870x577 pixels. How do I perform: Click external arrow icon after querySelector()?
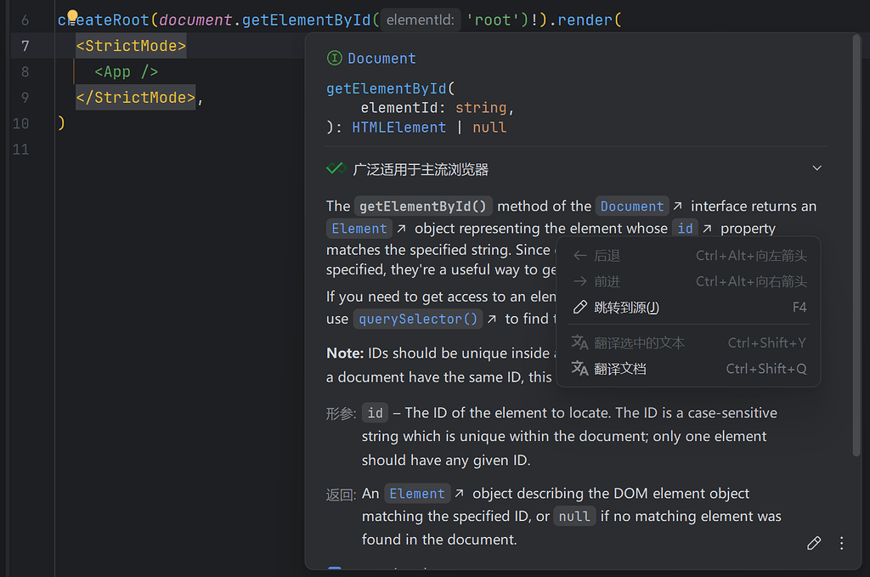tap(492, 319)
